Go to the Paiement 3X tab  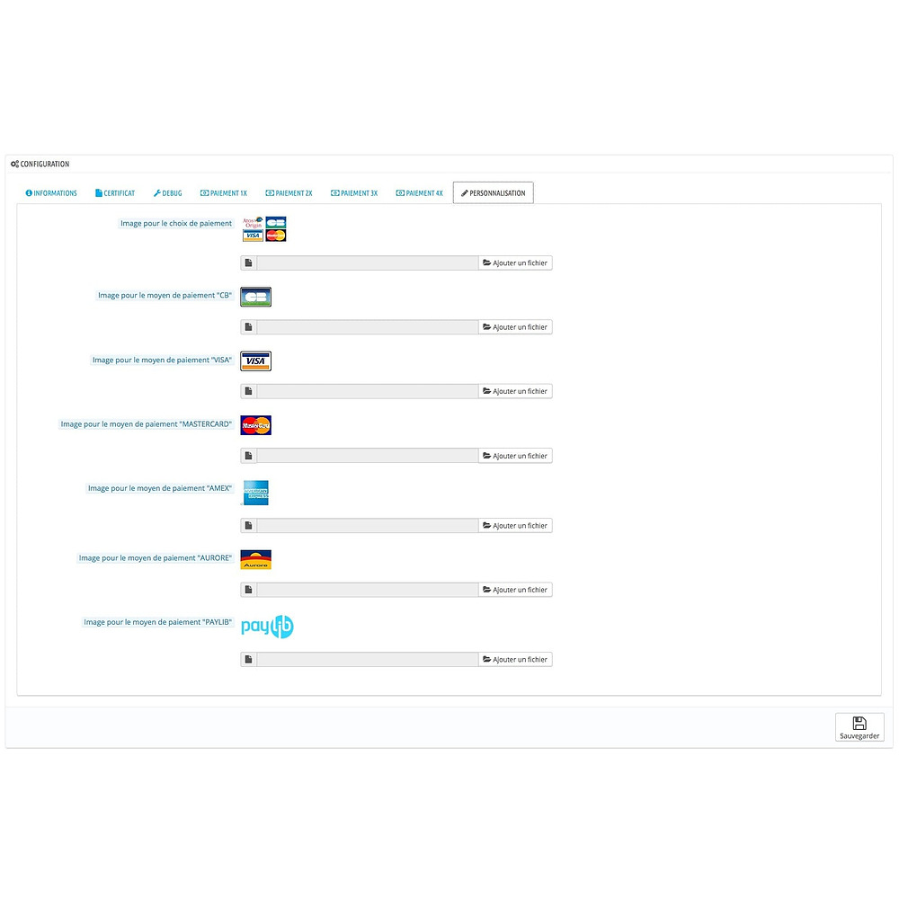point(354,193)
